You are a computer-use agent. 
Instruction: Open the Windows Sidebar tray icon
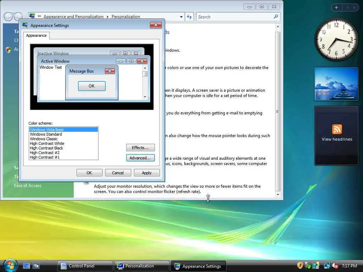coord(316,266)
